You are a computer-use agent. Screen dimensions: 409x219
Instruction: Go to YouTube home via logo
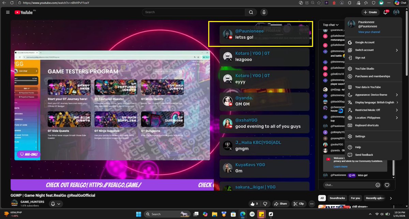click(24, 12)
